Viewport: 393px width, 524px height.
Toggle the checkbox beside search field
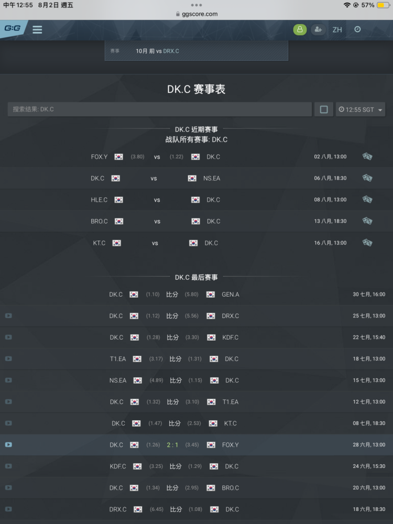point(323,110)
